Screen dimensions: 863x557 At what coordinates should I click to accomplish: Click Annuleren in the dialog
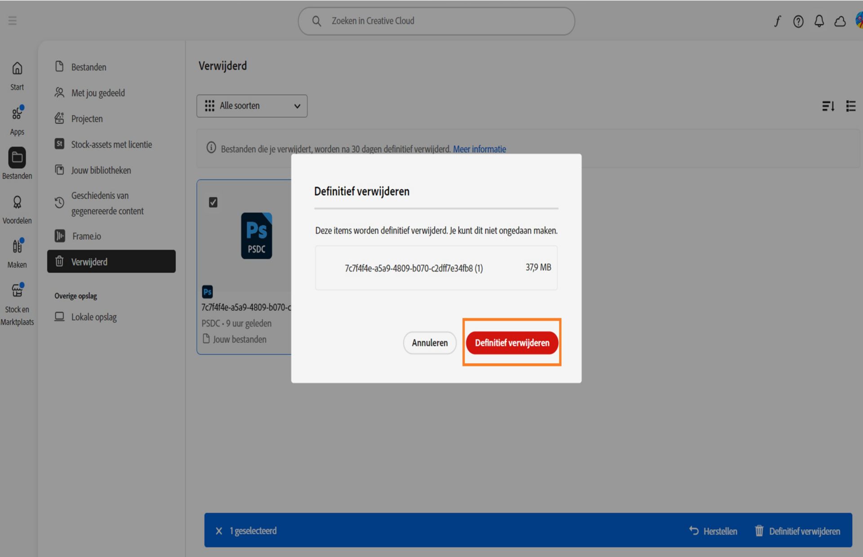pyautogui.click(x=430, y=343)
